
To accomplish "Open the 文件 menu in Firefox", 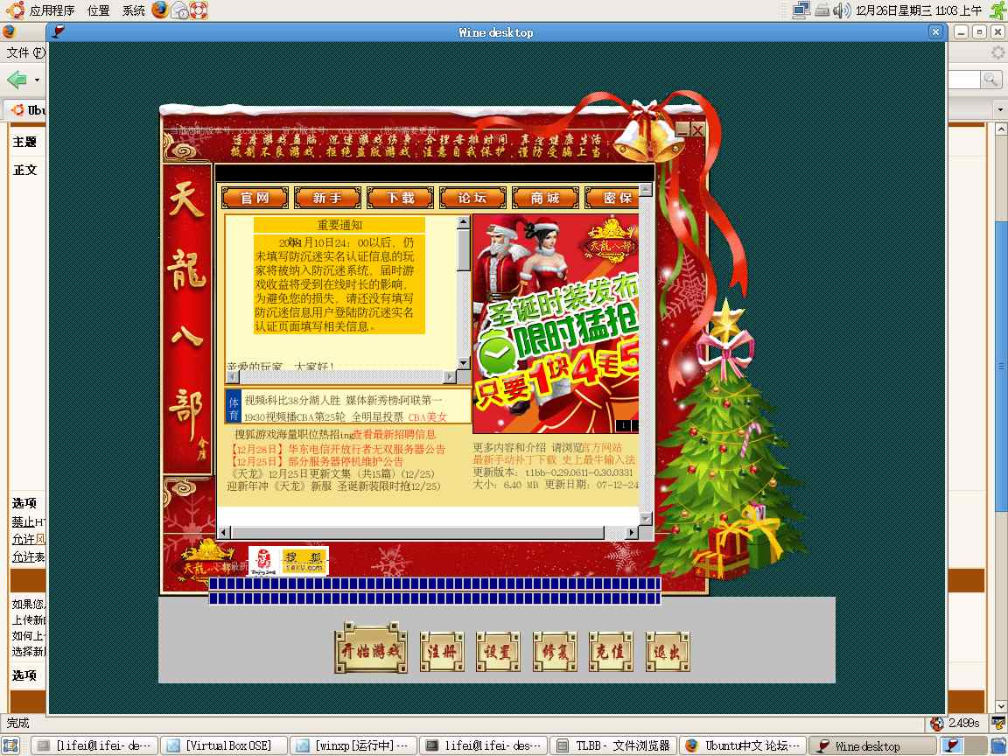I will 25,52.
